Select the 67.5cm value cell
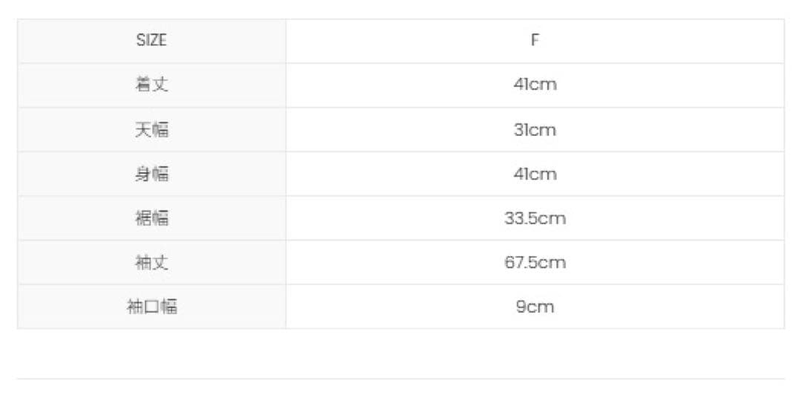Viewport: 802px width, 398px height. click(x=535, y=262)
